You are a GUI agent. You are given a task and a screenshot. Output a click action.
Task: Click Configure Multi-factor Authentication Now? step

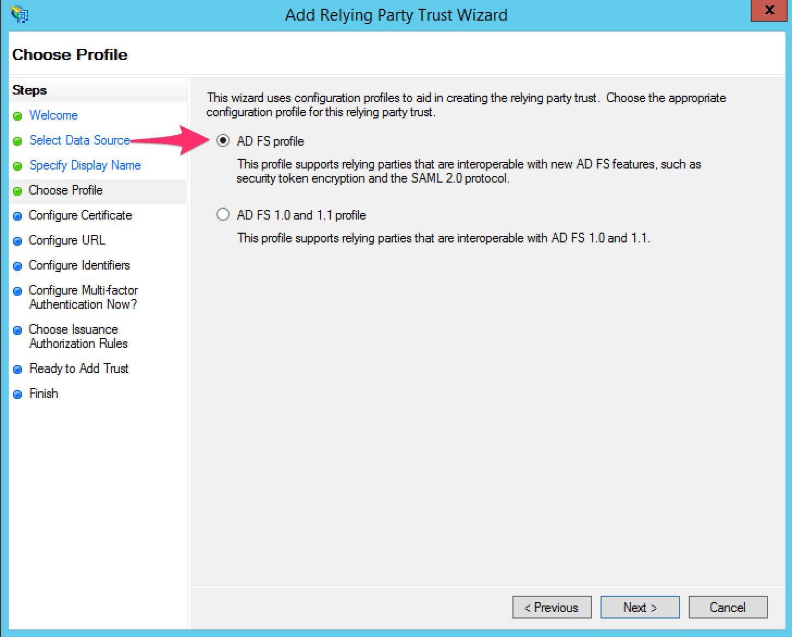coord(83,297)
